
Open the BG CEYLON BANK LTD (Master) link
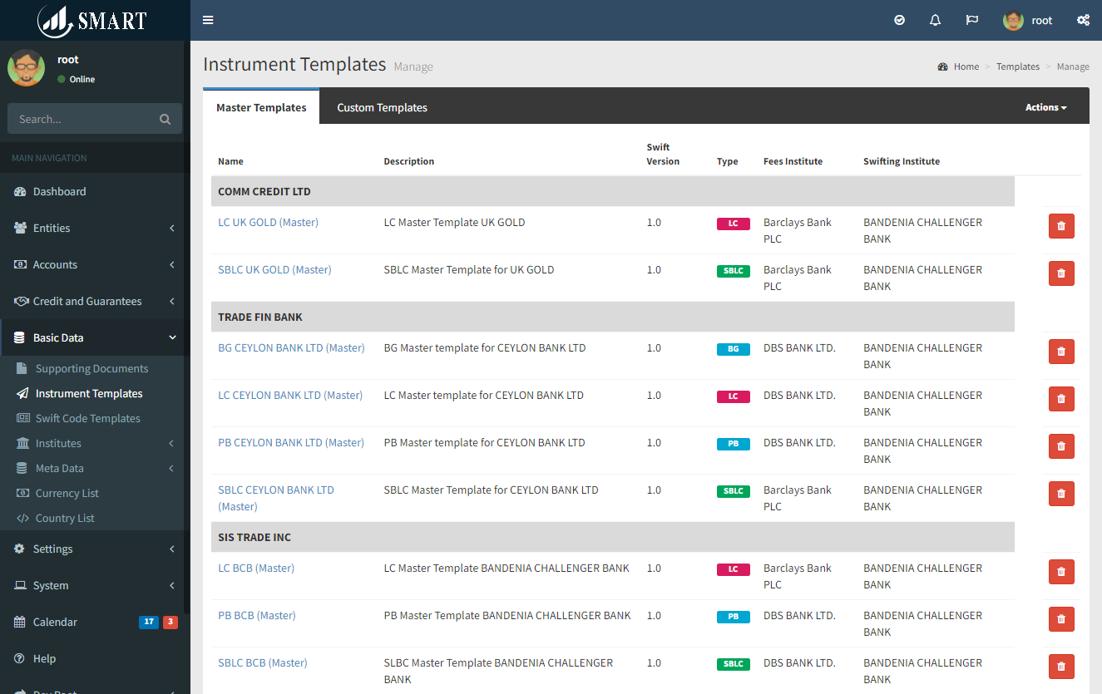[291, 348]
